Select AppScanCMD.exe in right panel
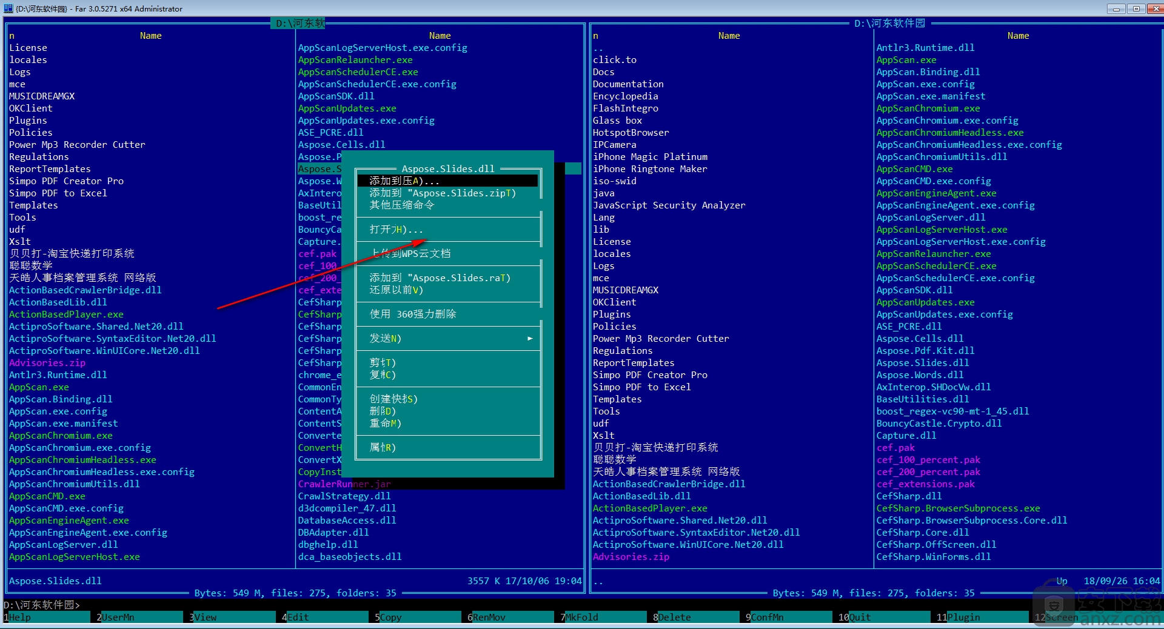 tap(914, 168)
